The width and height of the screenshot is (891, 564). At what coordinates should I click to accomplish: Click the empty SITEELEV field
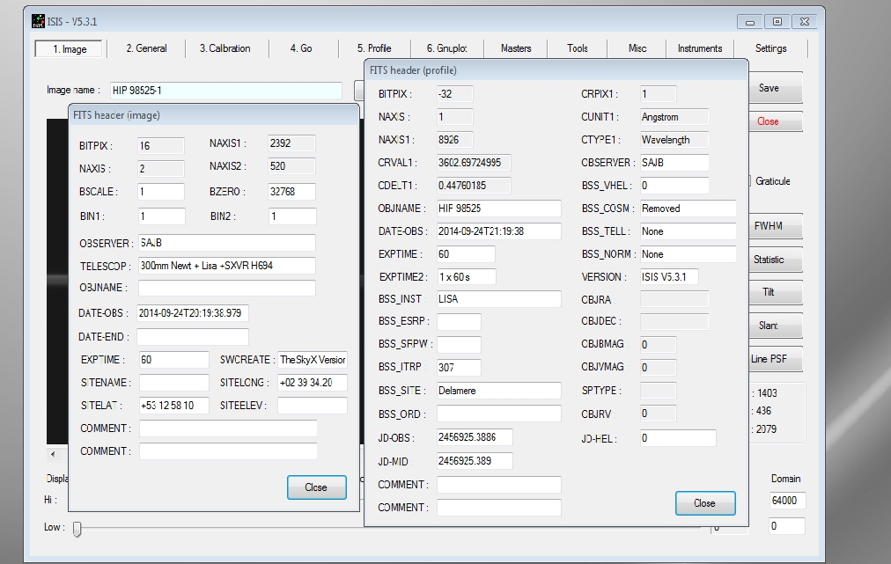coord(313,405)
